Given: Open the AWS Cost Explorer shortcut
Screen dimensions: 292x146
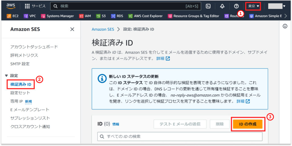Looking at the screenshot, I should (145, 16).
